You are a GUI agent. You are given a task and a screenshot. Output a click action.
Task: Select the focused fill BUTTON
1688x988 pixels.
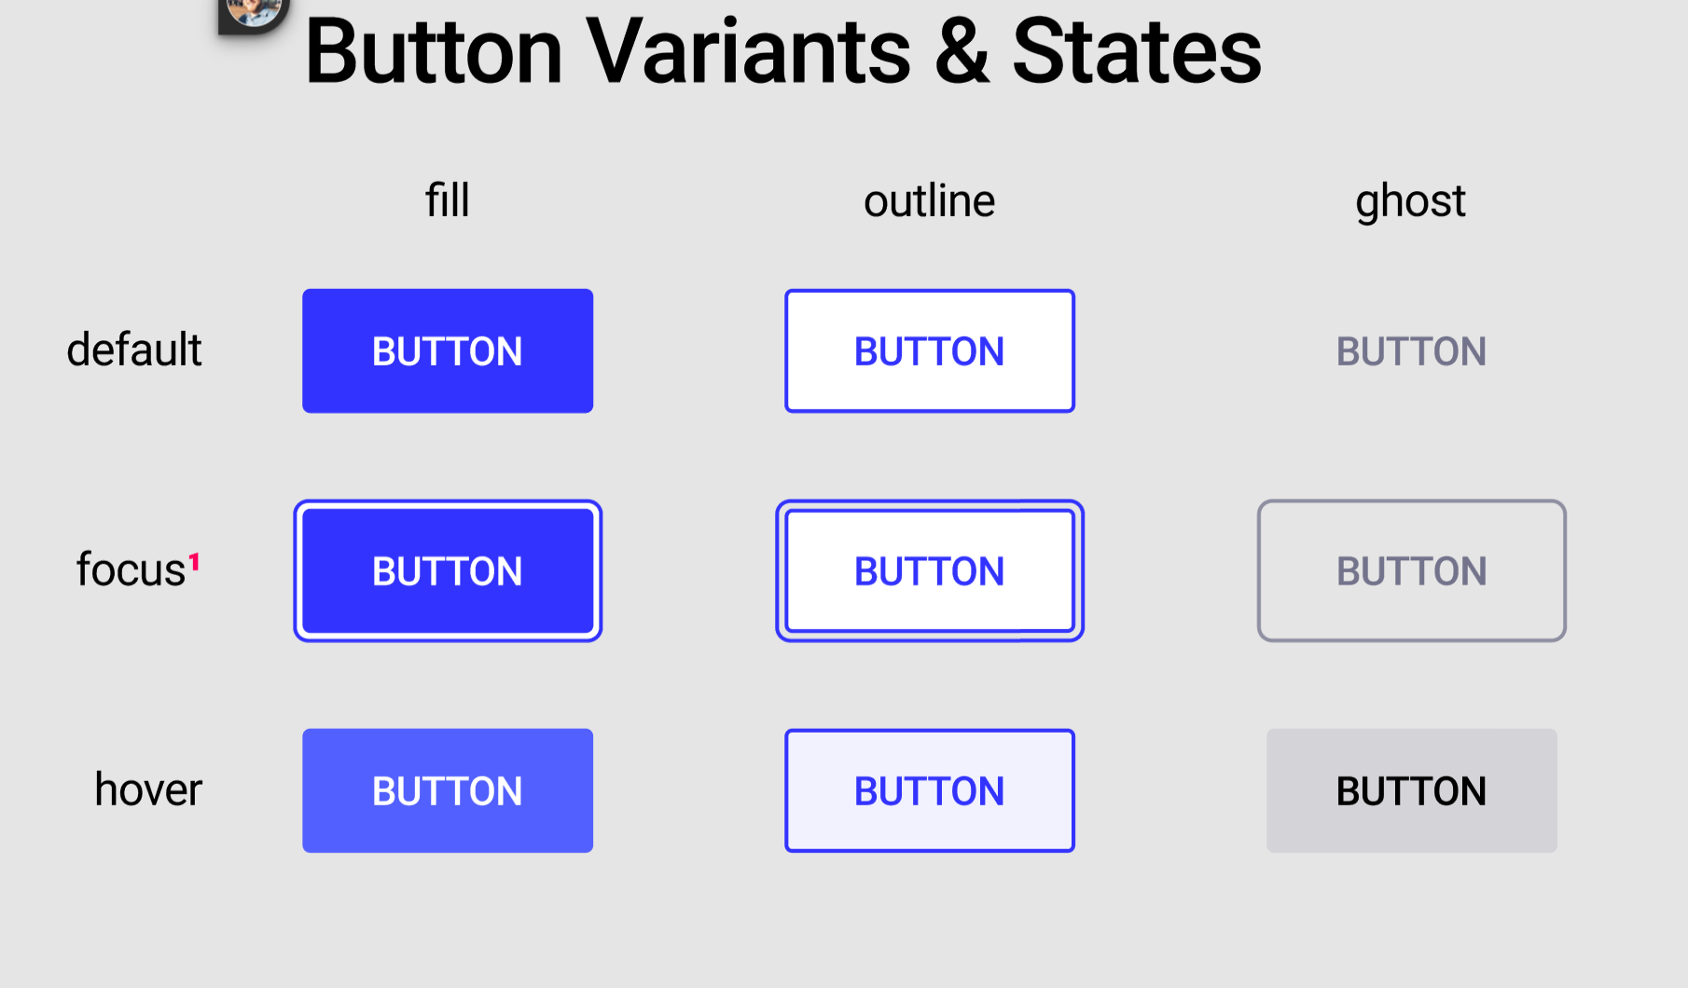448,570
